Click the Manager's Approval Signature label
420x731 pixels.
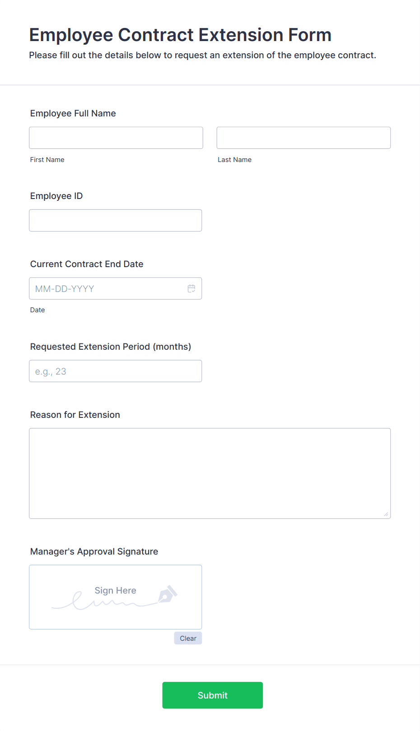coord(94,551)
